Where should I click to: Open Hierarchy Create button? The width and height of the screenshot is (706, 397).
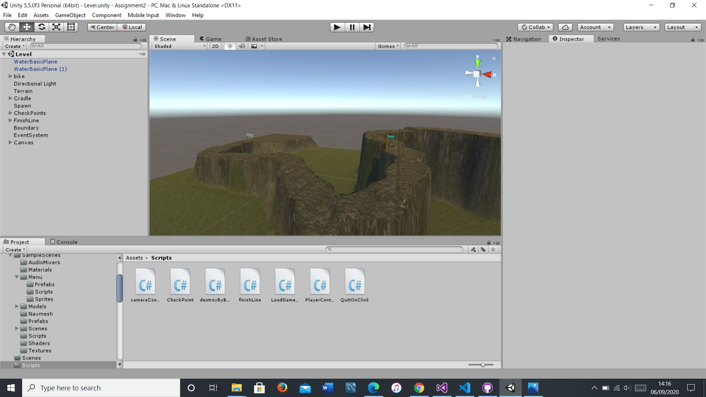coord(15,46)
